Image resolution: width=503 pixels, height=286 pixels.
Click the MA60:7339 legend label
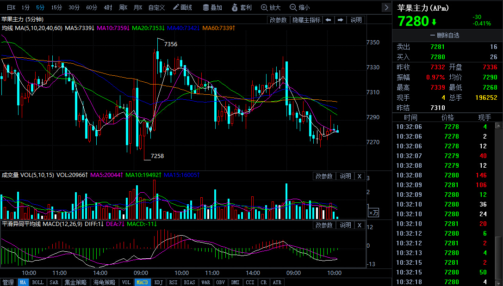[219, 28]
